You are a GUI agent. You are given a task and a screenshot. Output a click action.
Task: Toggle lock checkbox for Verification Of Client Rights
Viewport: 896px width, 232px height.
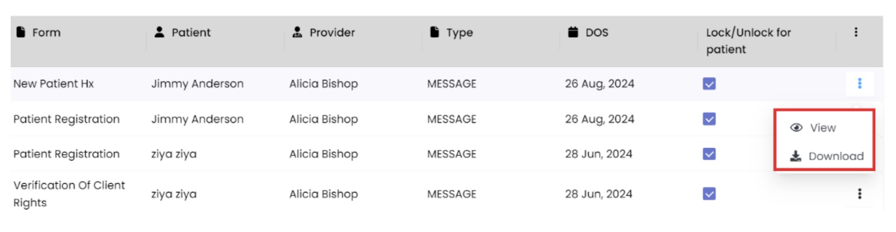point(709,193)
